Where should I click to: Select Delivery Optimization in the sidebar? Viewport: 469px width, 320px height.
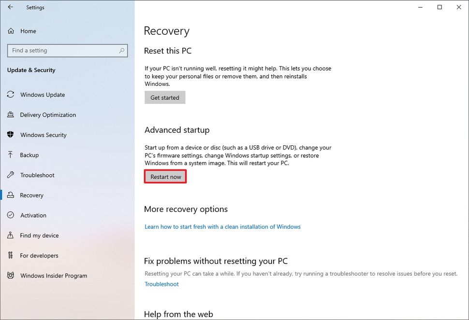pos(48,115)
